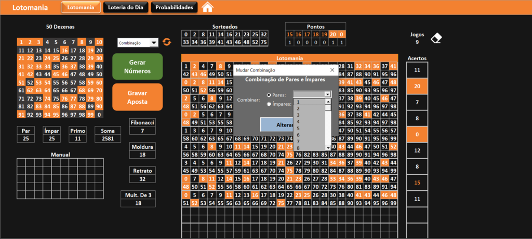The height and width of the screenshot is (239, 532).
Task: Open the Combinação dropdown
Action: click(x=154, y=43)
